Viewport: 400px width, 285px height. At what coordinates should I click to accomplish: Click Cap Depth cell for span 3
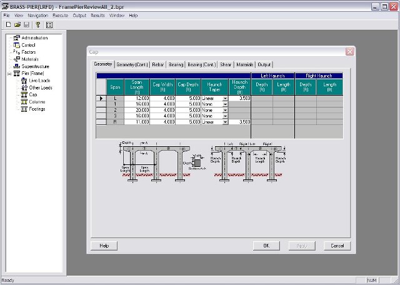point(188,116)
